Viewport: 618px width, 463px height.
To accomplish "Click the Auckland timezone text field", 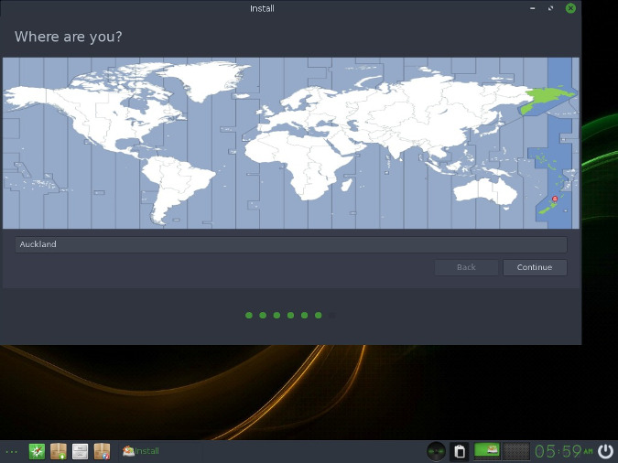I will point(290,244).
